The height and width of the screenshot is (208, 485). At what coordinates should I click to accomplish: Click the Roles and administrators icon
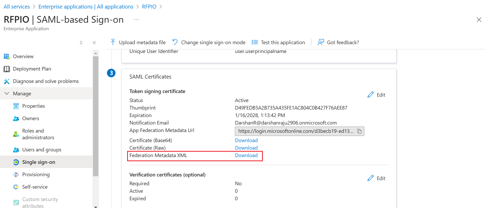16,134
